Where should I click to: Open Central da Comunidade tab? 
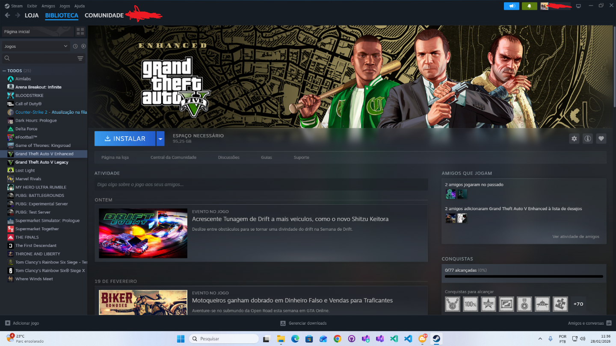[x=173, y=157]
